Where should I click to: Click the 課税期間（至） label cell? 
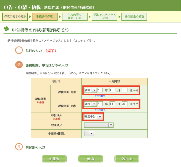coord(66,106)
